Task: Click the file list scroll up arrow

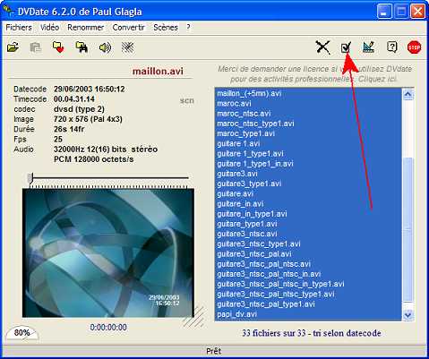Action: tap(408, 94)
